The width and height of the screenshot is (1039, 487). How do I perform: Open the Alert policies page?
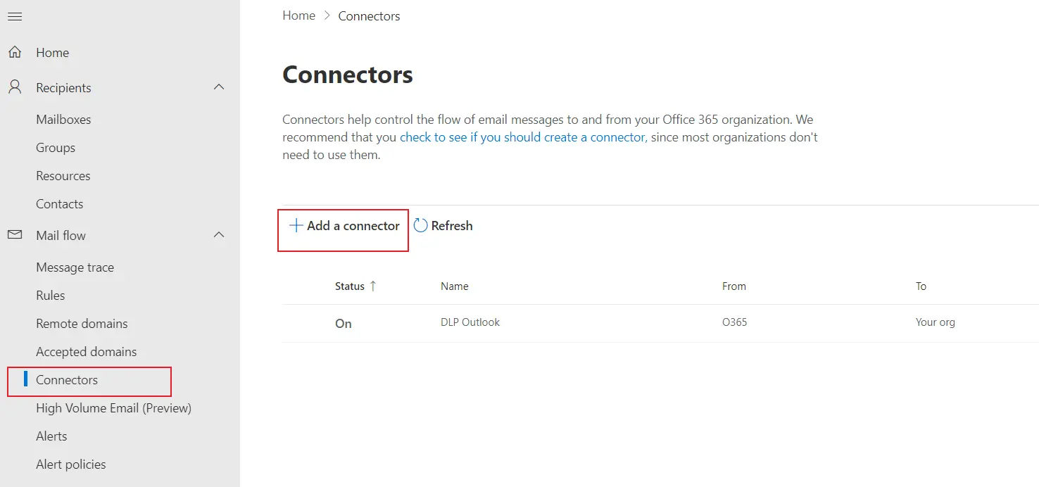click(70, 464)
